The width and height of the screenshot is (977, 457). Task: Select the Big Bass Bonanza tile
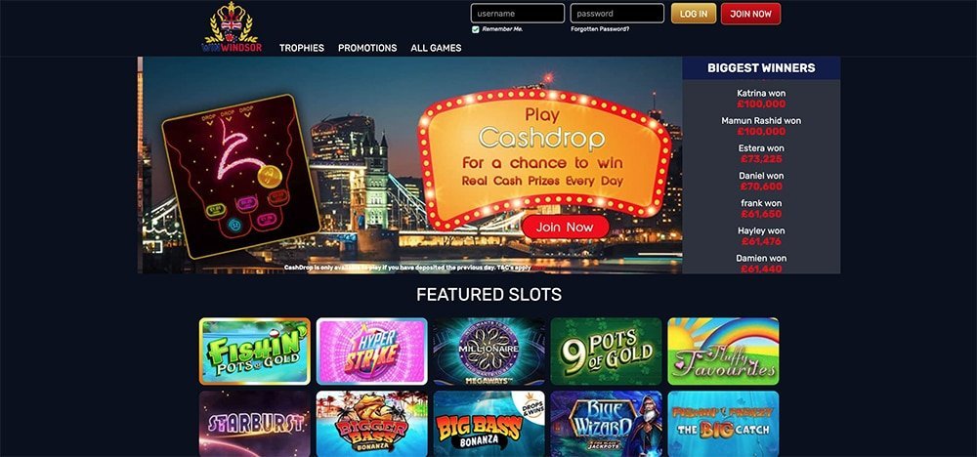click(x=489, y=424)
